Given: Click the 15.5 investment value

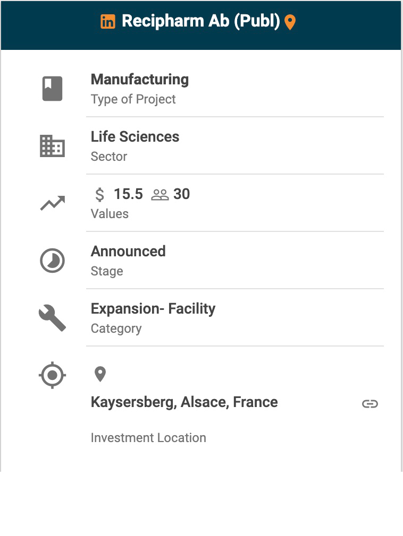Looking at the screenshot, I should click(x=128, y=194).
